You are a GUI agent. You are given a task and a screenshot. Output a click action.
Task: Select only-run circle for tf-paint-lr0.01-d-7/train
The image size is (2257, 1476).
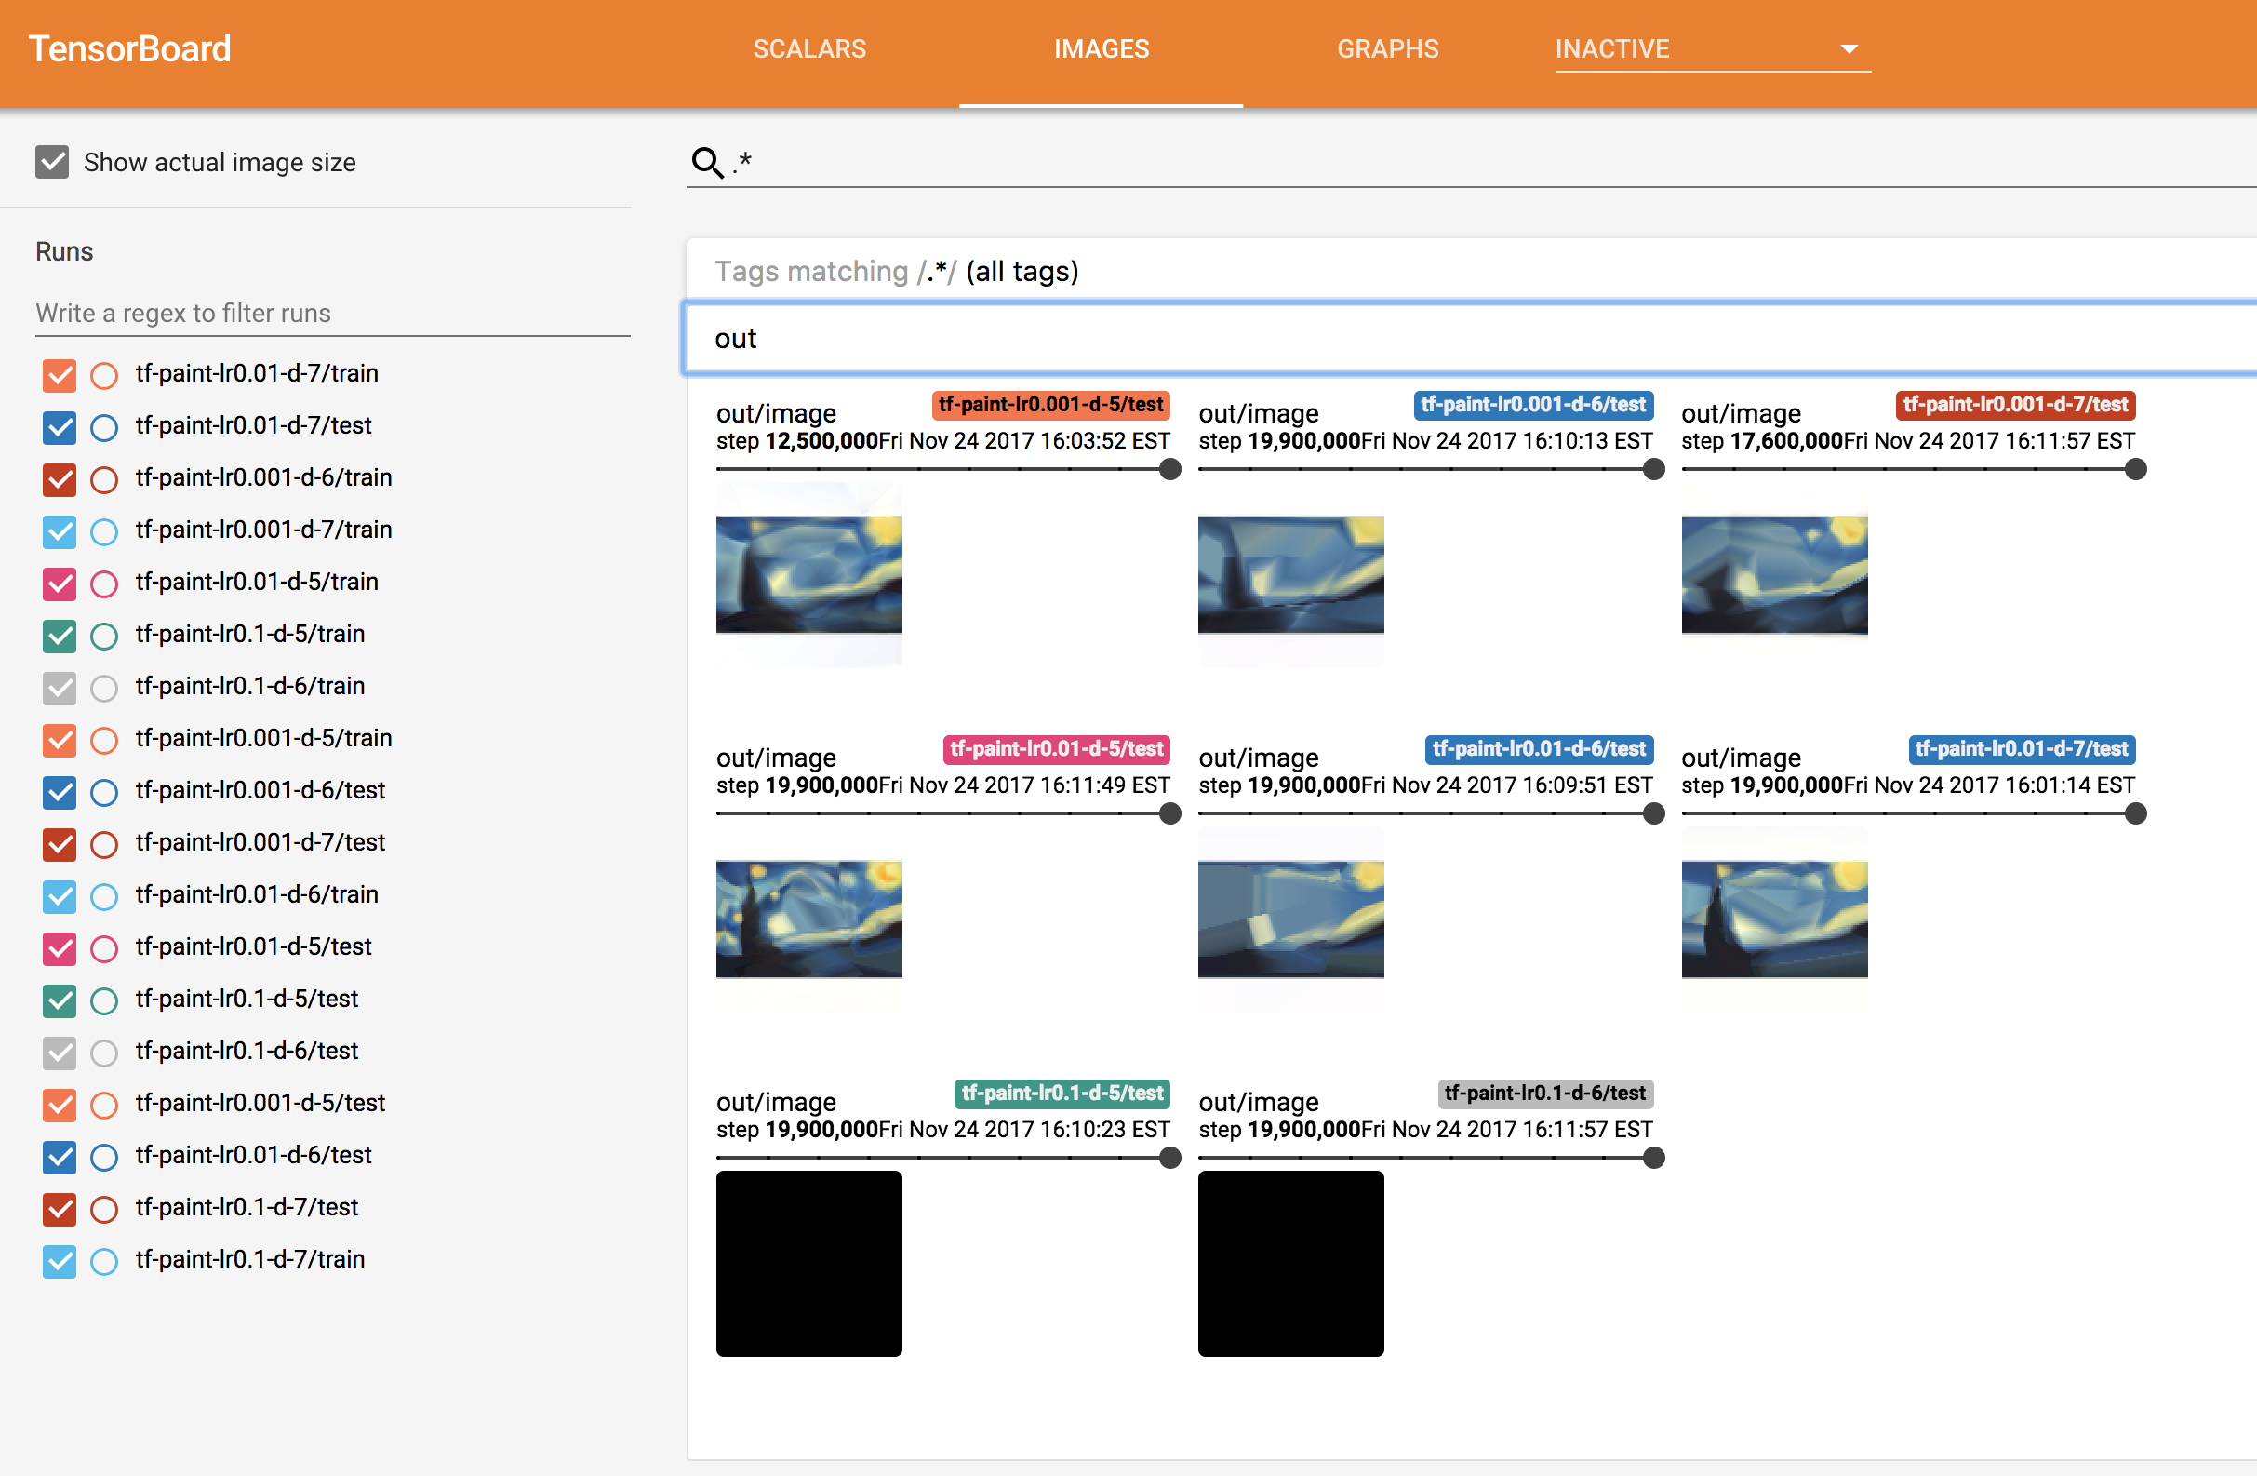click(x=104, y=376)
